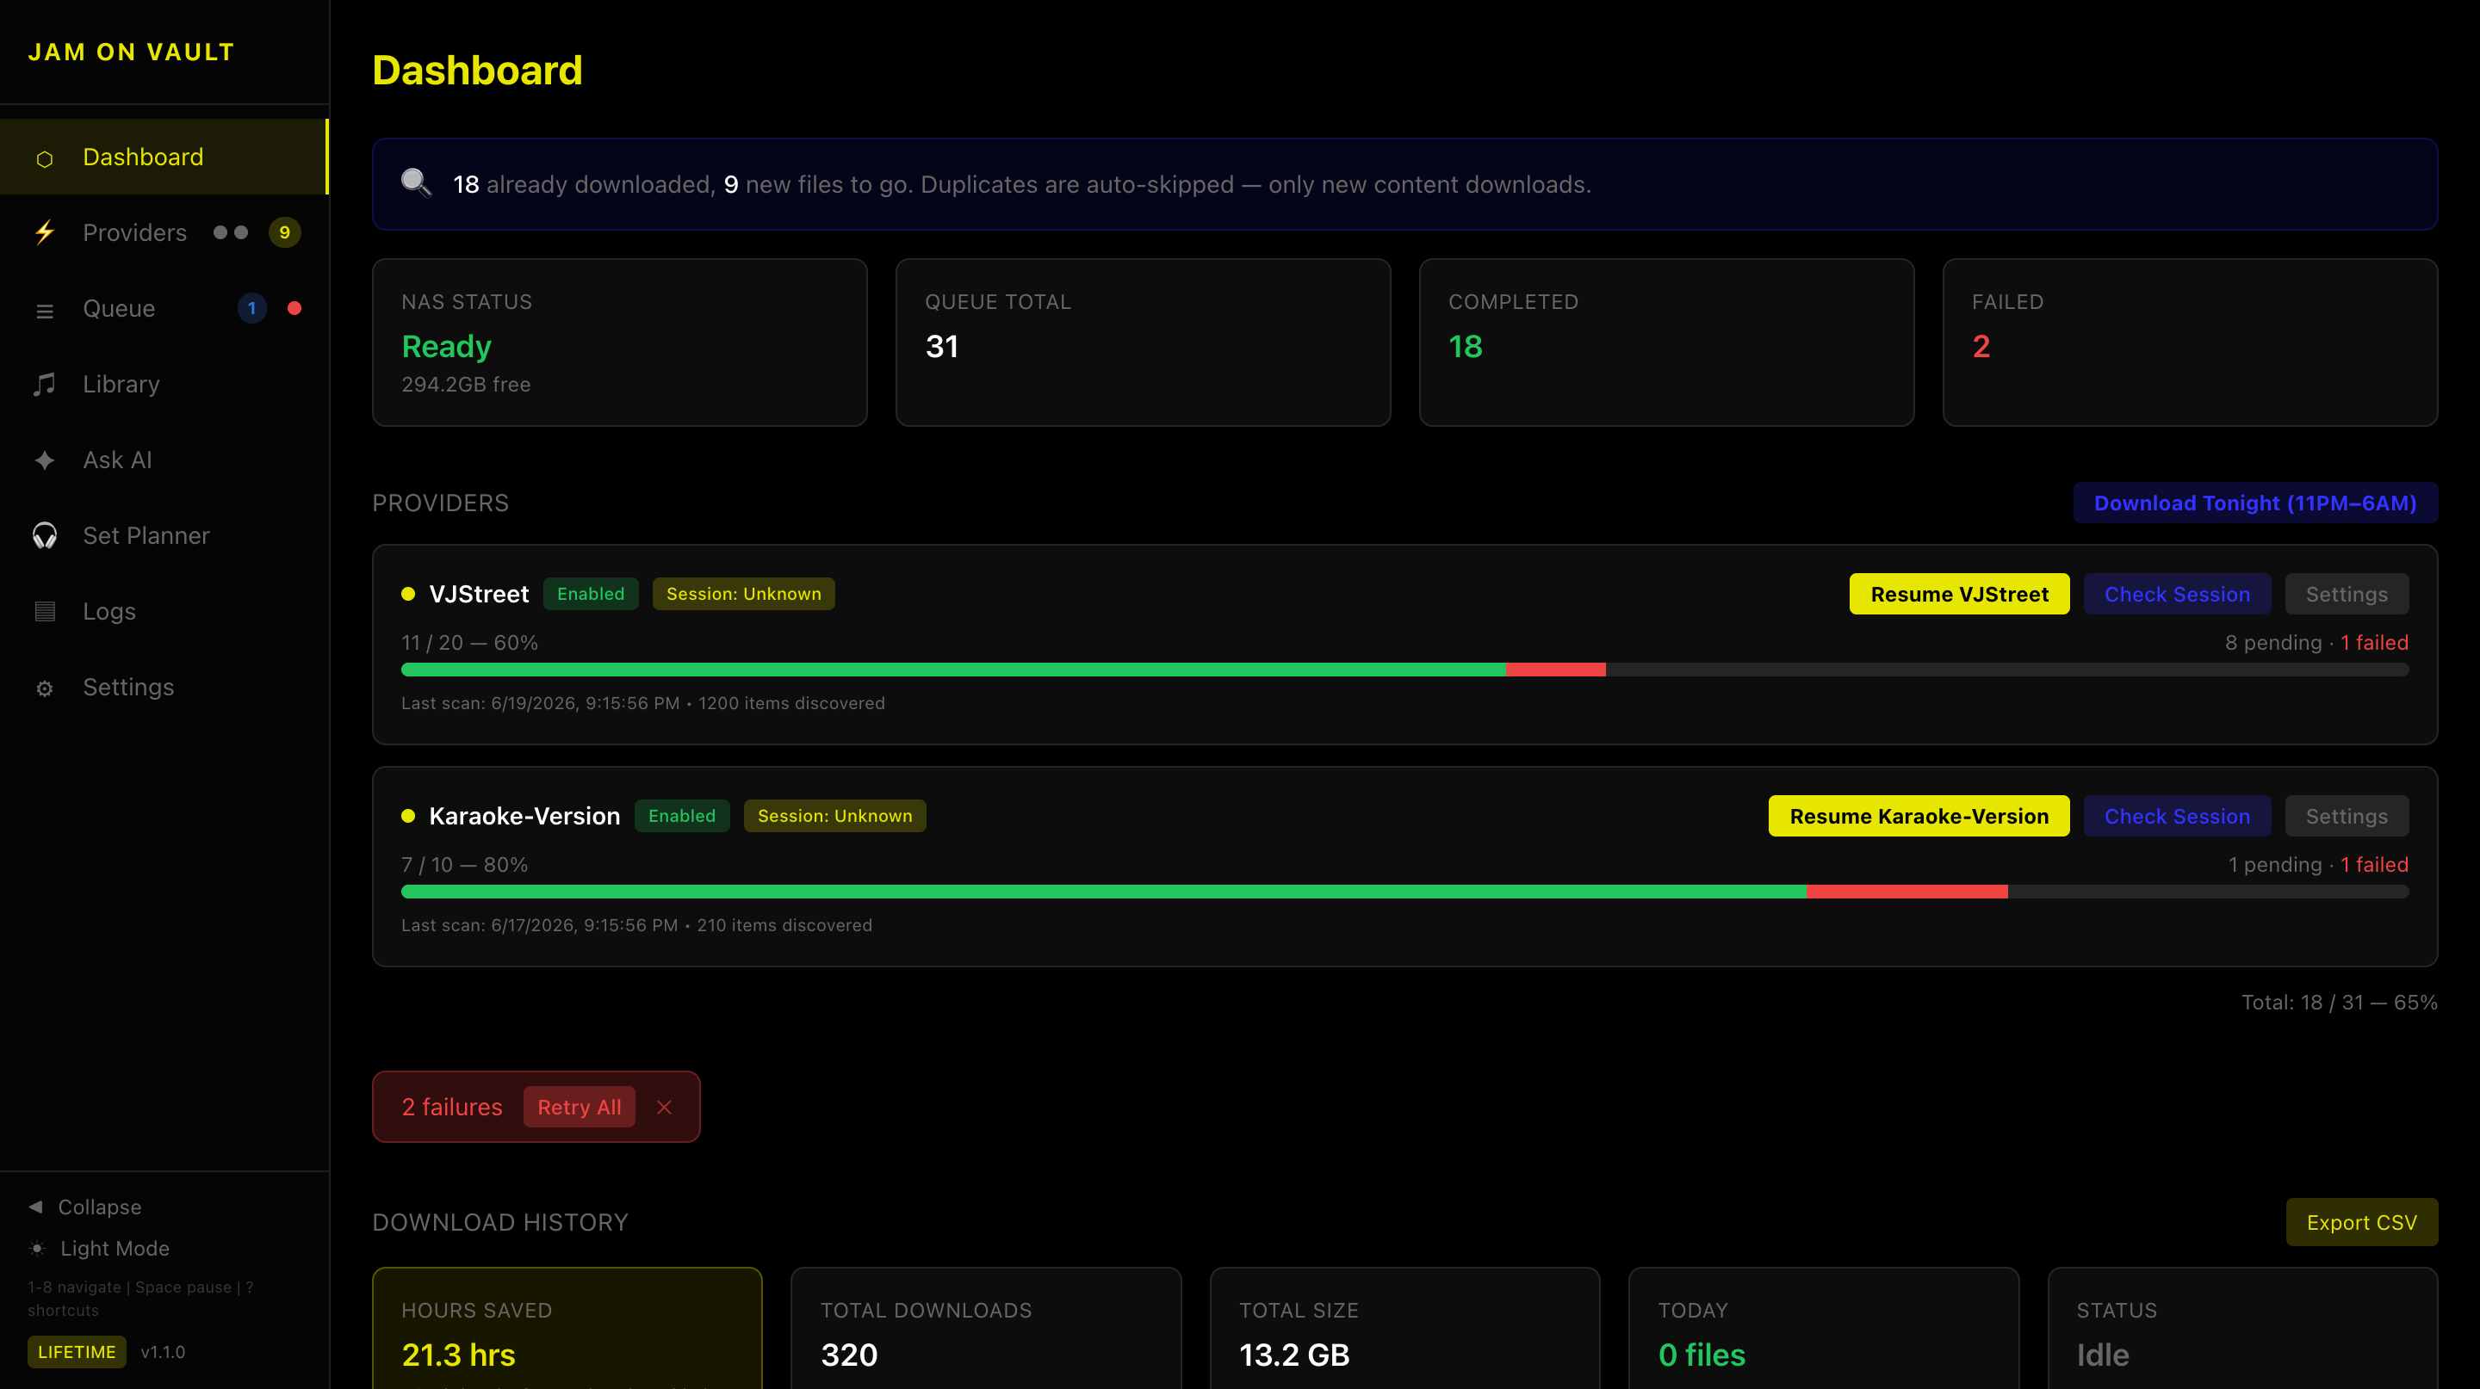Image resolution: width=2480 pixels, height=1389 pixels.
Task: Click the VJStreet yellow status dot
Action: tap(408, 594)
